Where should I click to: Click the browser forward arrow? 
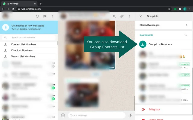[x=8, y=9]
